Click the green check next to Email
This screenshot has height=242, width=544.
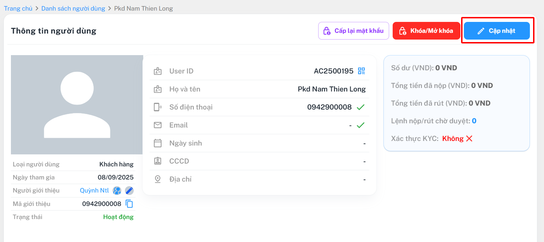click(x=360, y=125)
